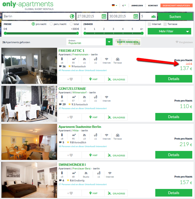Click the guests people icon
This screenshot has width=195, height=199.
coord(154,16)
